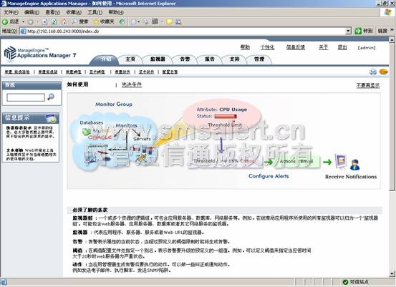Click the 帮助 link in page header

(x=245, y=47)
